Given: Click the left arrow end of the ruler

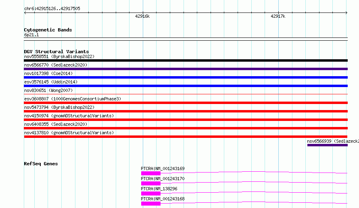Looking at the screenshot, I should (x=25, y=13).
